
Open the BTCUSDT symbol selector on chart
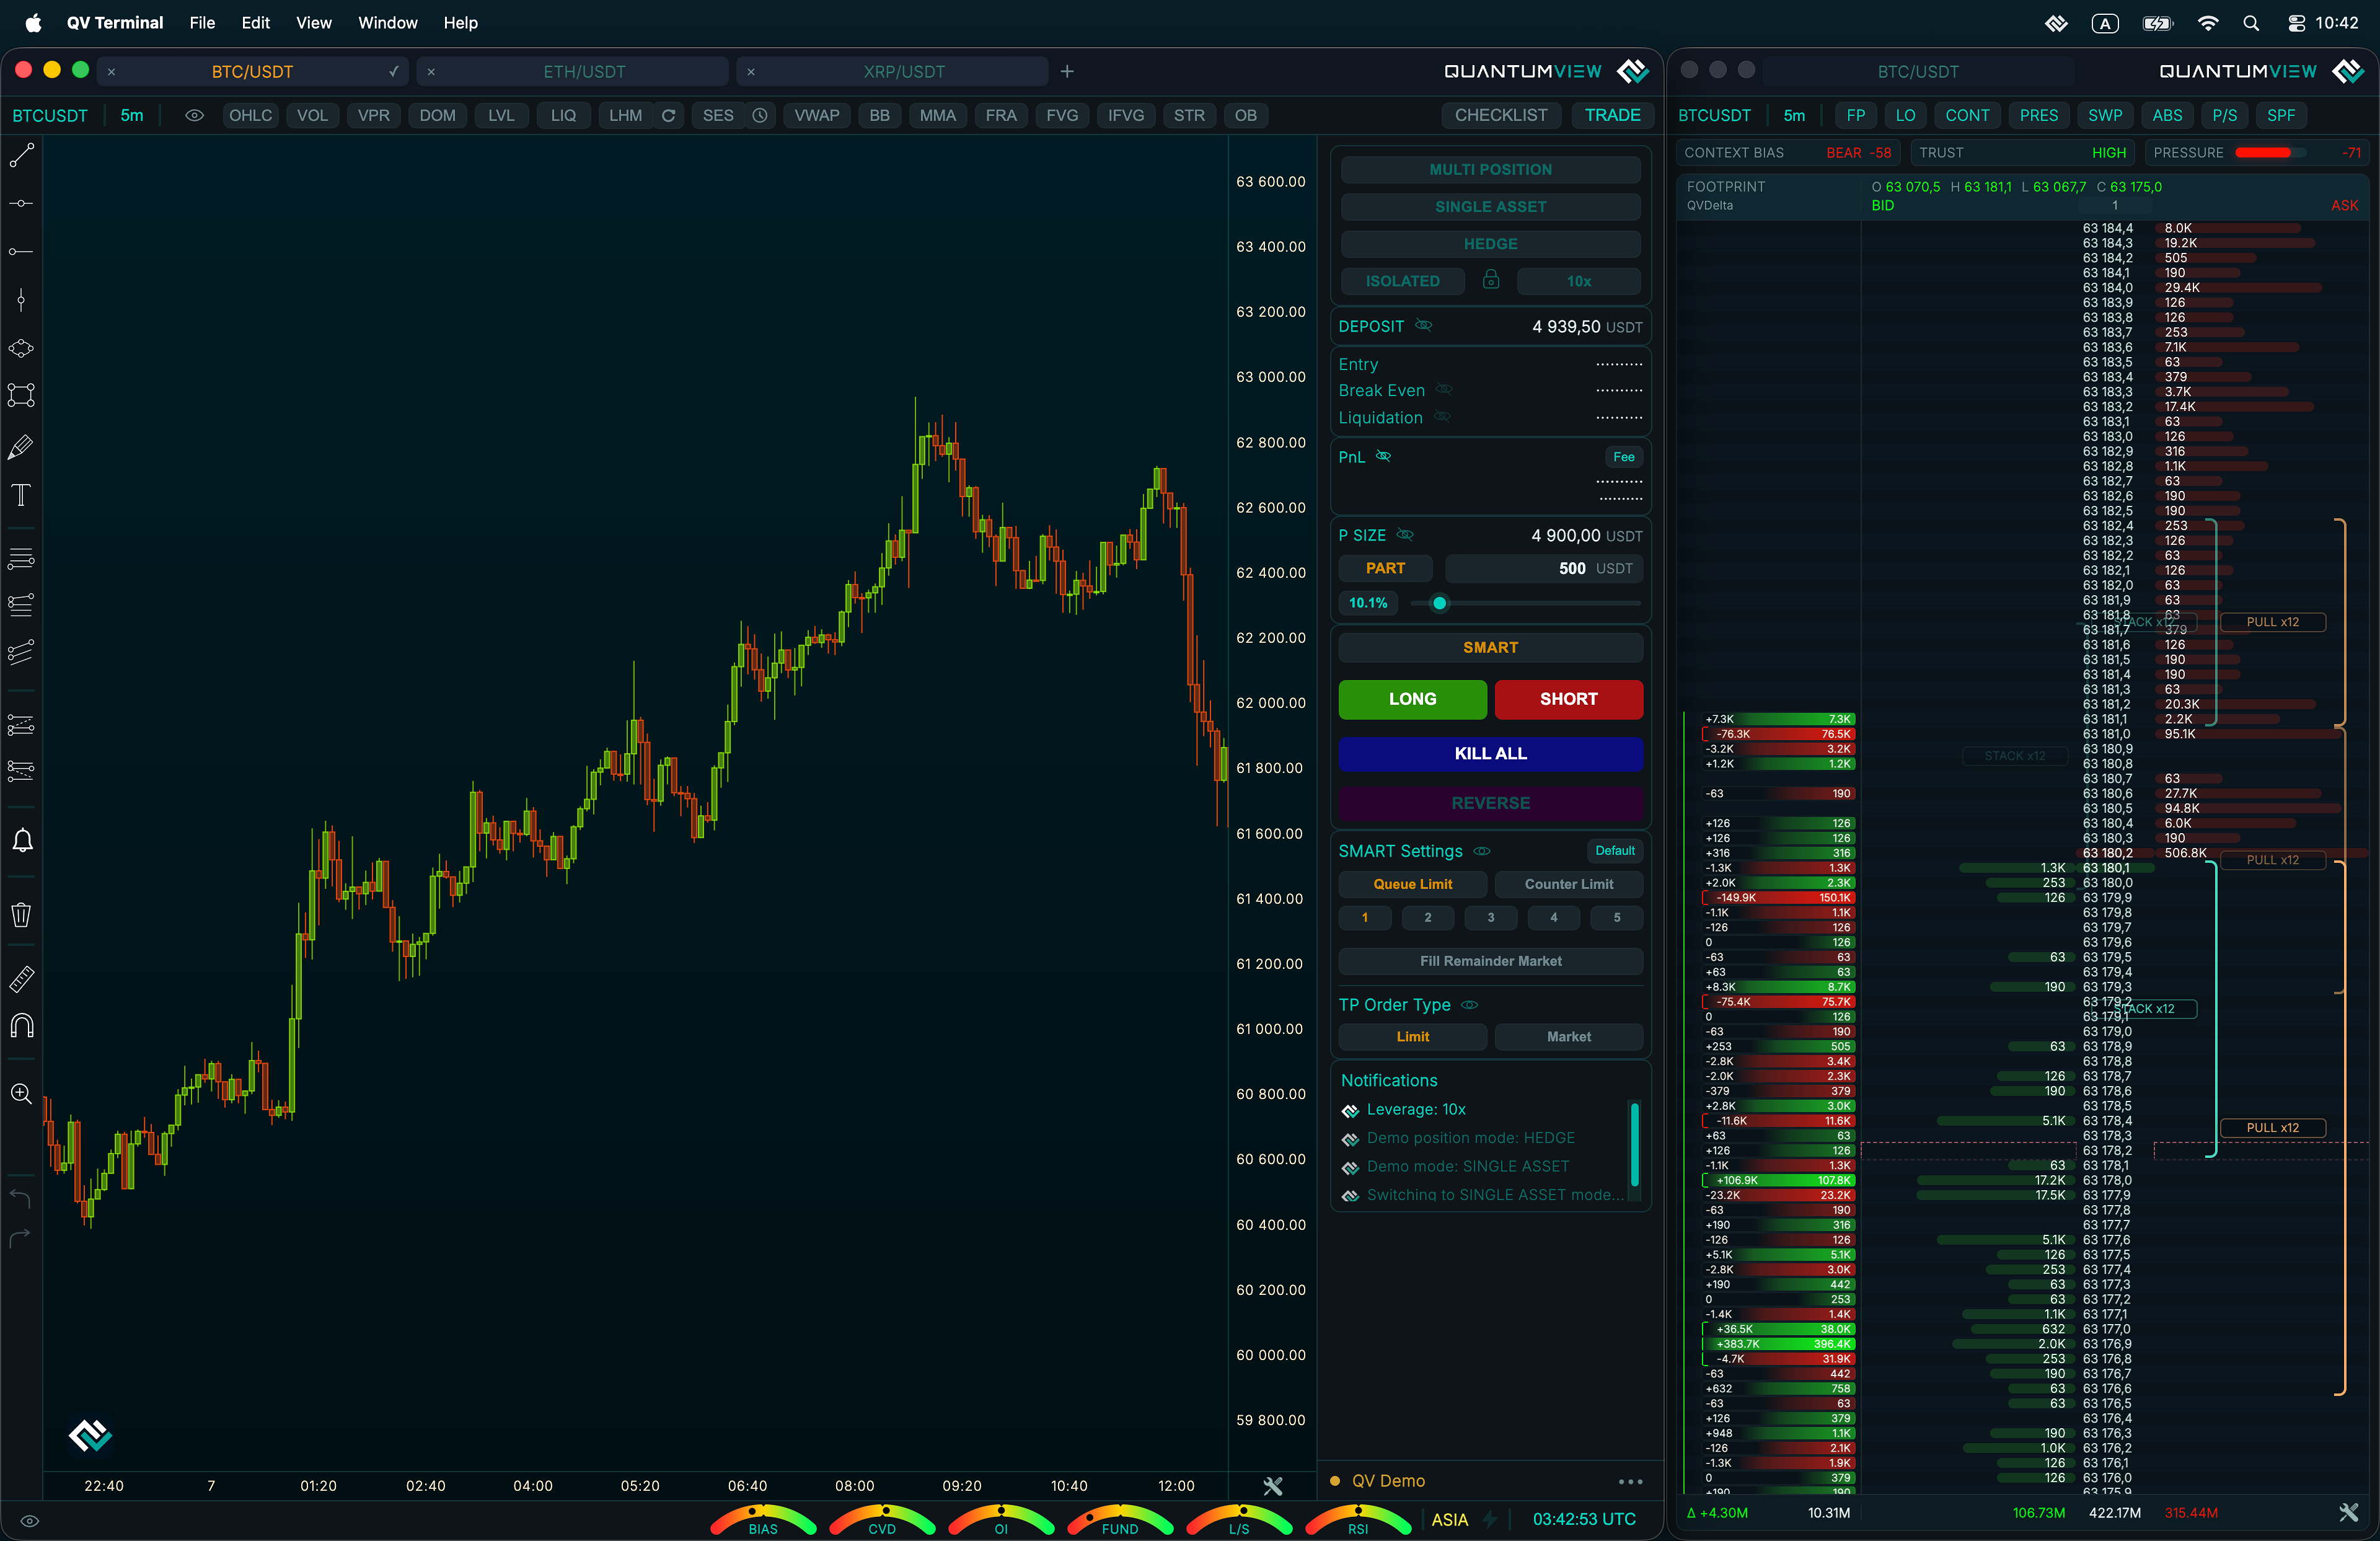click(50, 116)
